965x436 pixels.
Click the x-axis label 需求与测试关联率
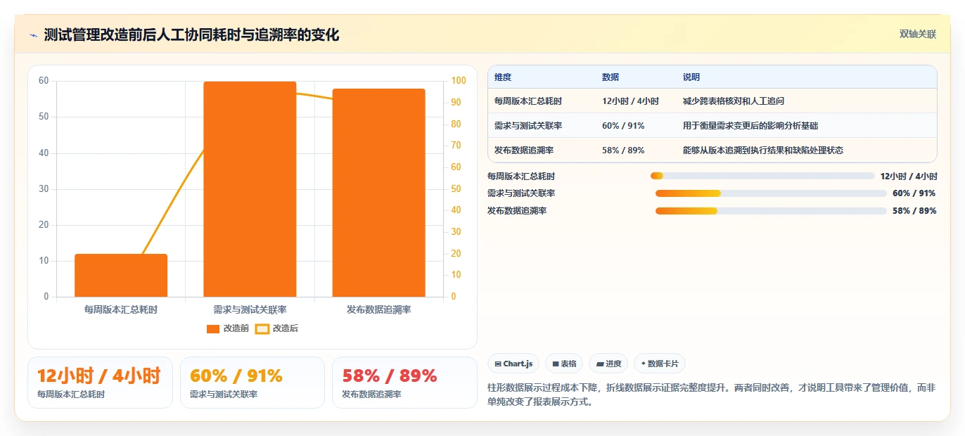pyautogui.click(x=250, y=309)
